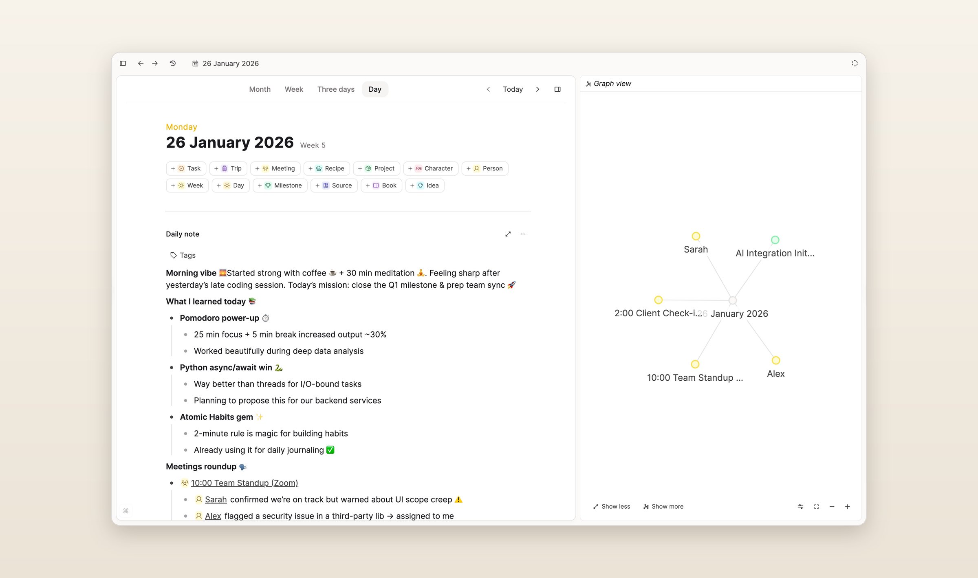Add a new Idea object
Image resolution: width=978 pixels, height=578 pixels.
point(425,185)
